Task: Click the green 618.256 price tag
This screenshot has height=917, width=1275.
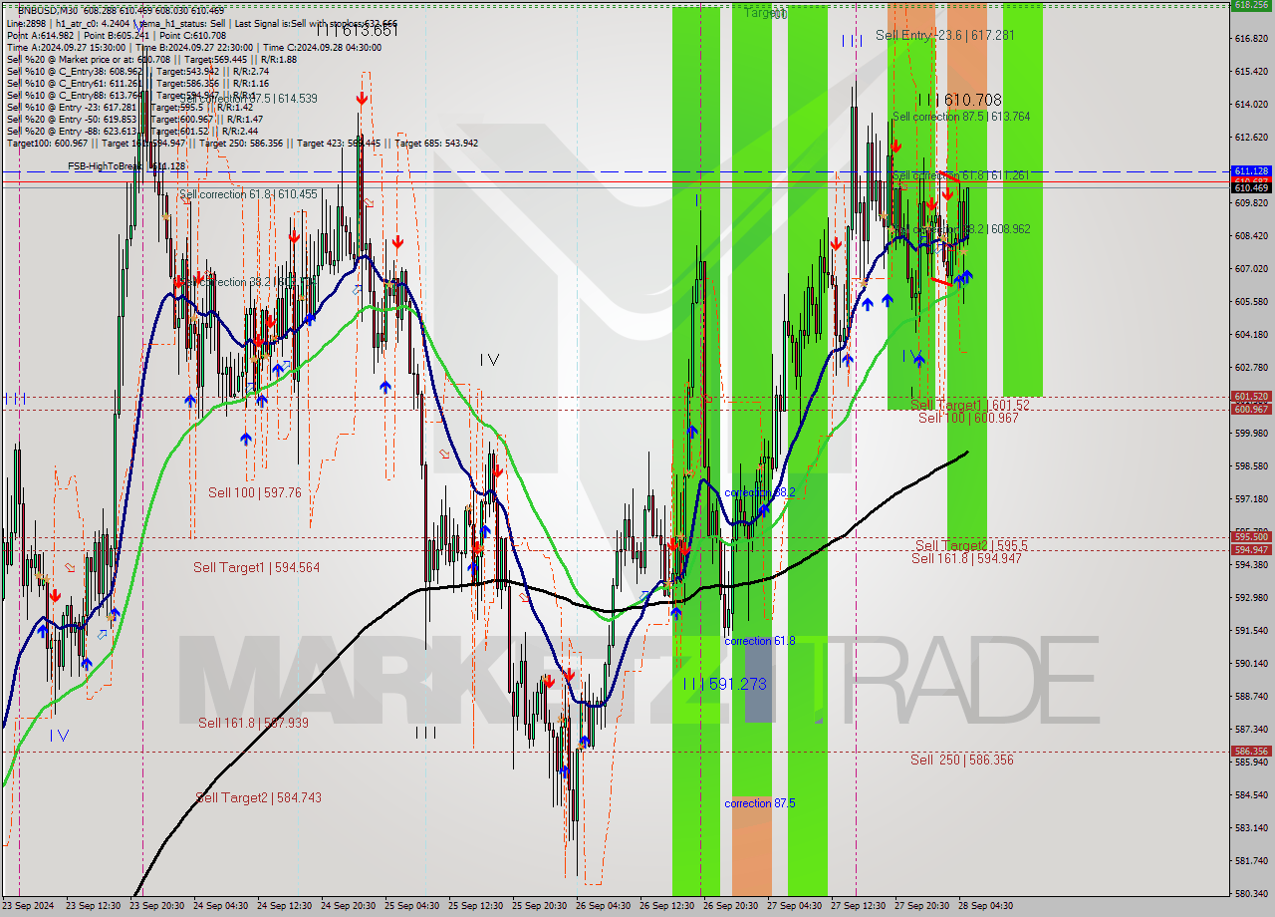Action: click(1251, 5)
